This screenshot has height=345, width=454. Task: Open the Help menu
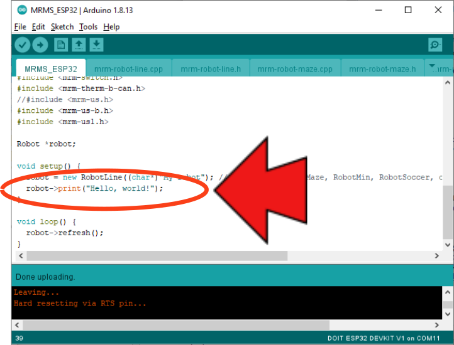[111, 27]
